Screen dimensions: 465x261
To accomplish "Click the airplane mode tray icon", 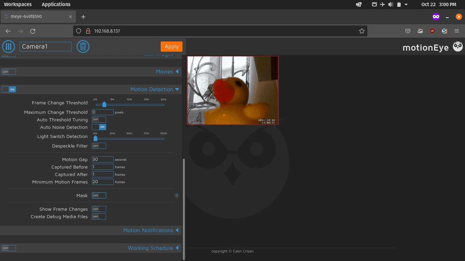I will [x=383, y=4].
